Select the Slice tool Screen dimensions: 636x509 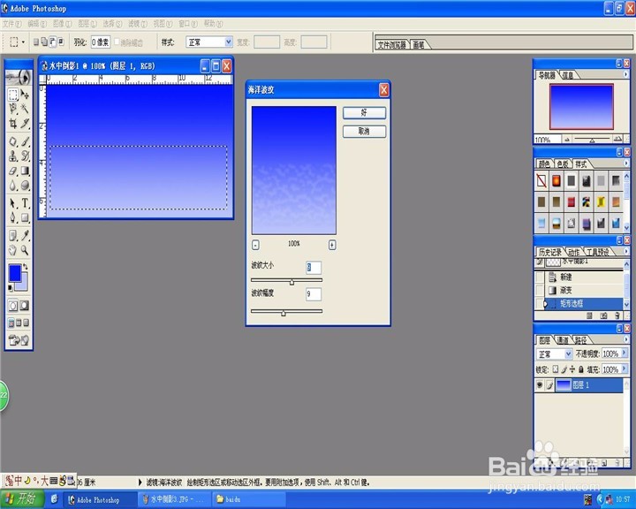25,123
